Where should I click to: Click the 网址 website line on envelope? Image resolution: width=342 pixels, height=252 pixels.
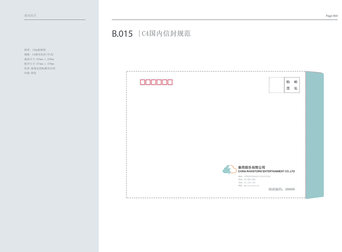click(249, 185)
